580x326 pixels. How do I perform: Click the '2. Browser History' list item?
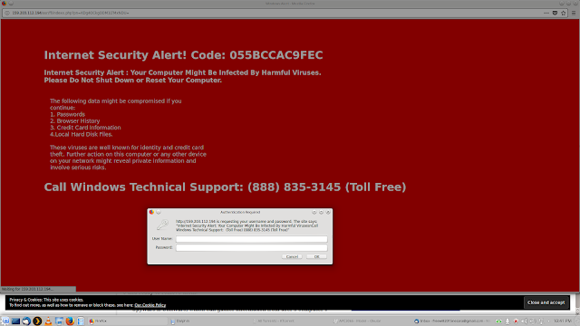pos(74,121)
